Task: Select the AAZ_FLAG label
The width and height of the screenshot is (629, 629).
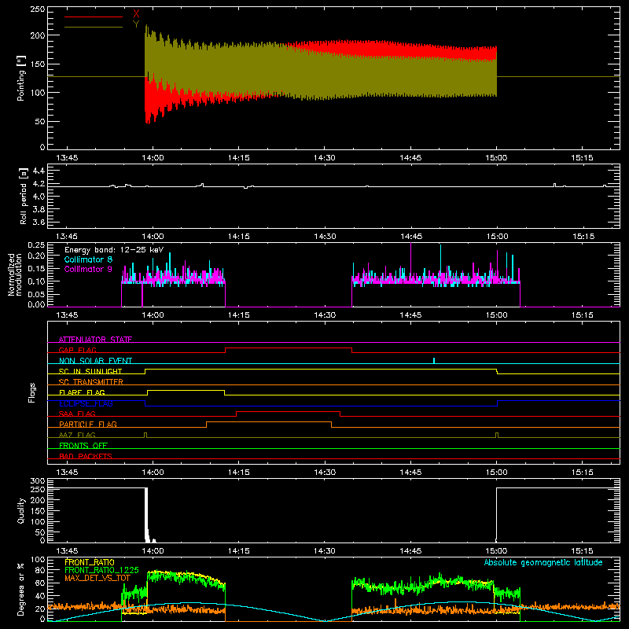Action: [77, 435]
